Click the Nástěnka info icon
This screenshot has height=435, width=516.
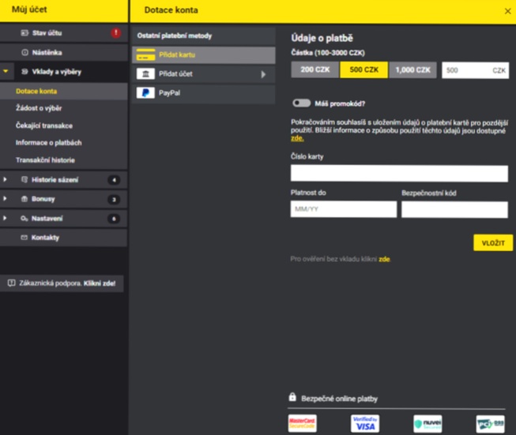(24, 52)
